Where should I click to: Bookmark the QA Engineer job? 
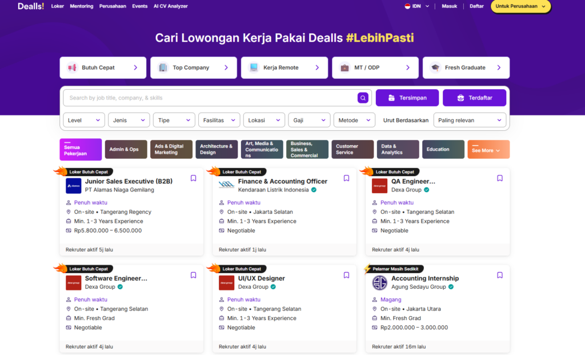click(x=499, y=178)
